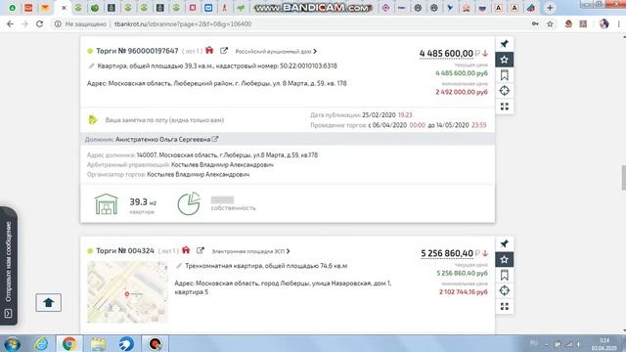Viewport: 626px width, 352px height.
Task: Open Bandicam recorder from taskbar
Action: tap(156, 344)
